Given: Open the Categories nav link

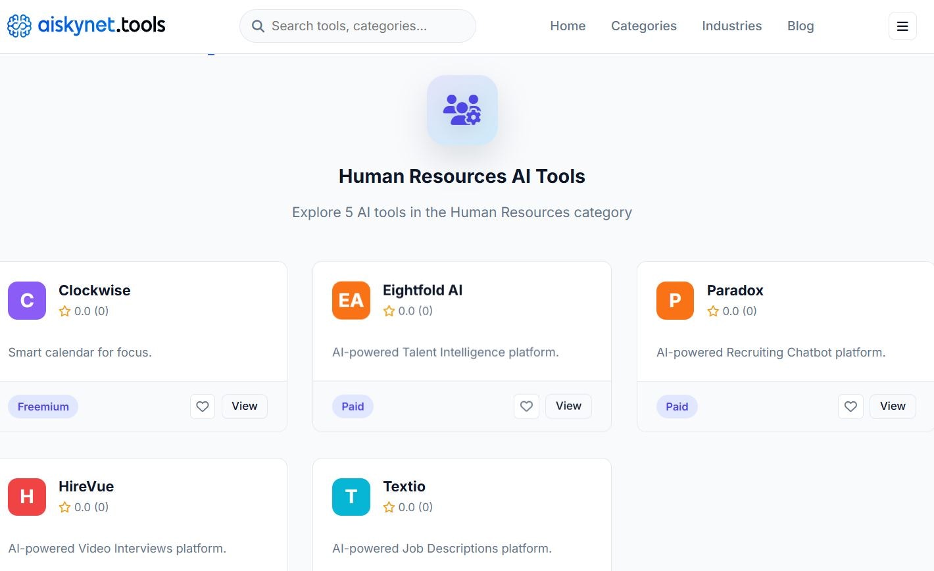Looking at the screenshot, I should click(644, 26).
